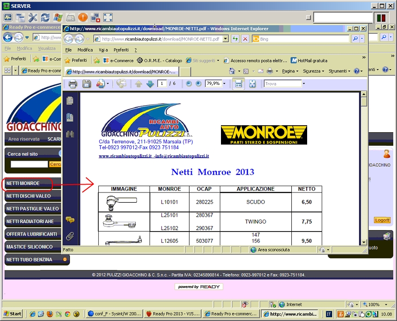
Task: Click the PDF page number field
Action: [x=162, y=83]
